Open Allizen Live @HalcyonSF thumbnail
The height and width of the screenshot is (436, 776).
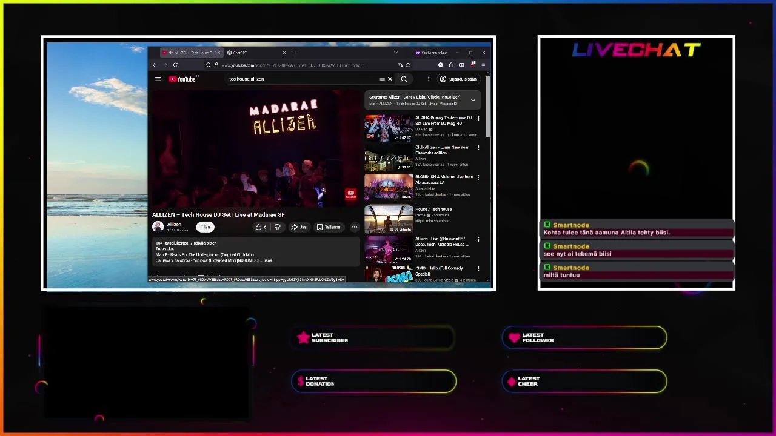tap(389, 249)
